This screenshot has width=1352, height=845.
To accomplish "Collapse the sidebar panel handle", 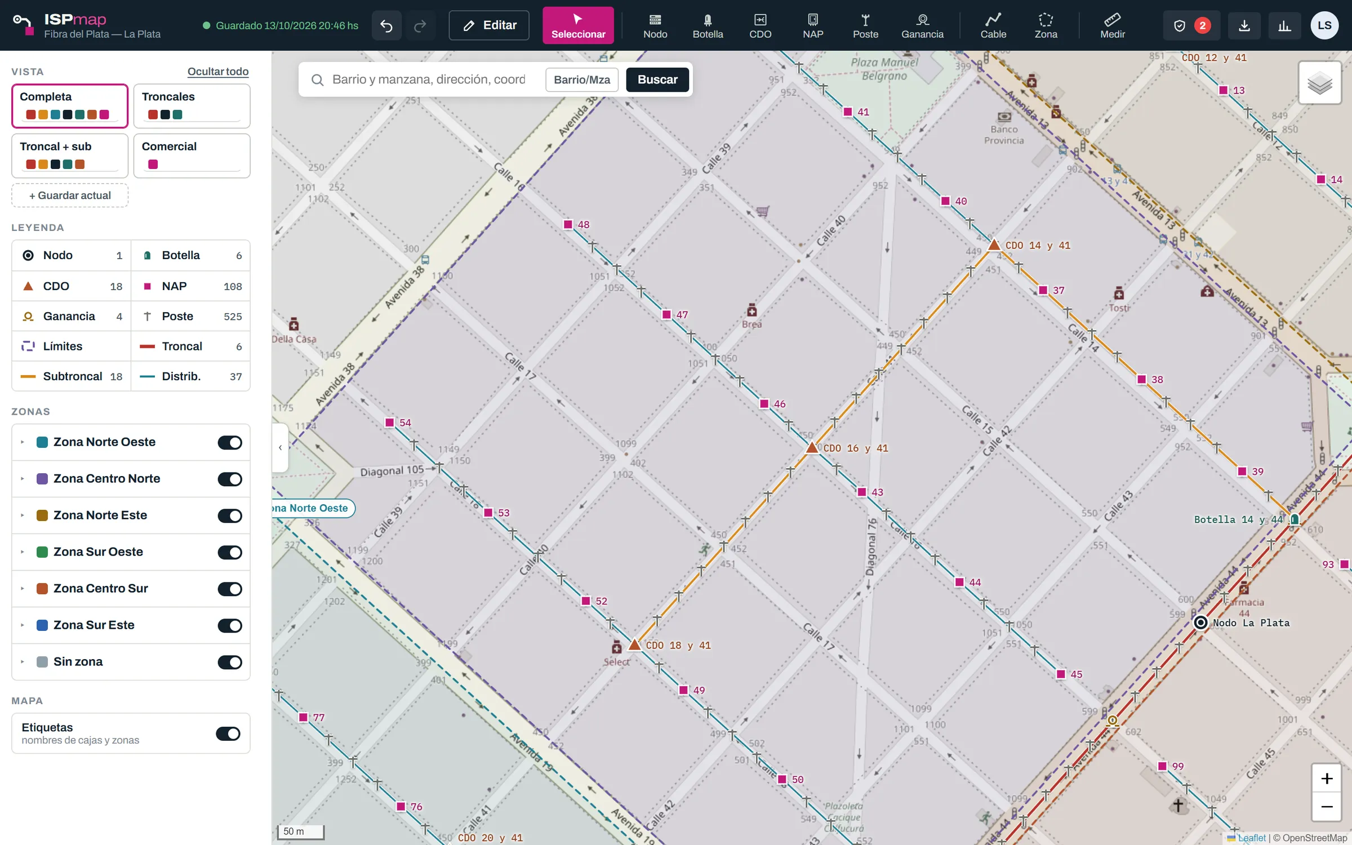I will click(280, 448).
